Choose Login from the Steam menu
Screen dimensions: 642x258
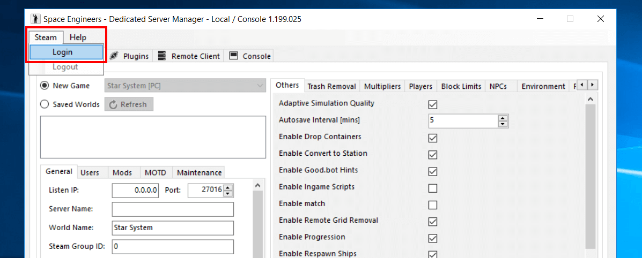click(66, 52)
